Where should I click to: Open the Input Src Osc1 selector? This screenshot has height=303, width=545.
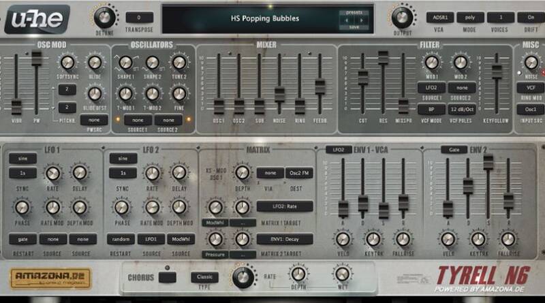[x=531, y=109]
